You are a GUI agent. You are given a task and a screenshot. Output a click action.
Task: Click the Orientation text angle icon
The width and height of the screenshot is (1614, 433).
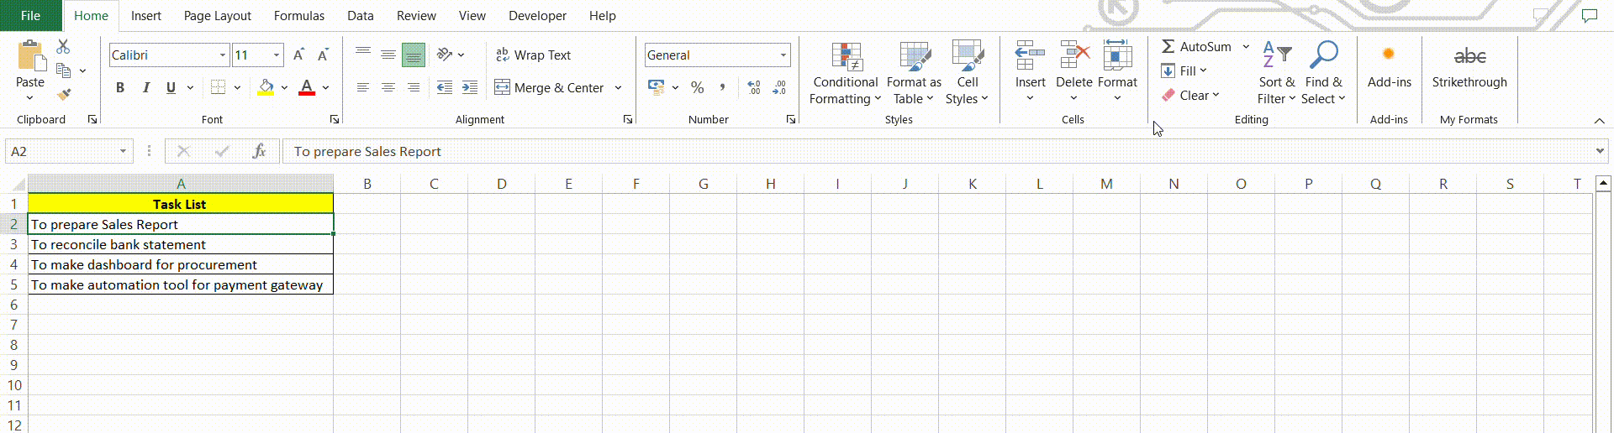coord(445,55)
